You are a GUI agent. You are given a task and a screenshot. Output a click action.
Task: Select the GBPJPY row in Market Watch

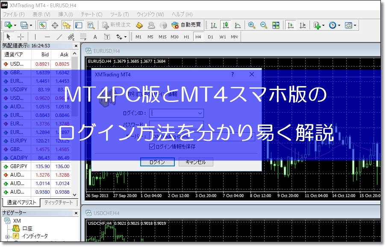click(x=36, y=166)
